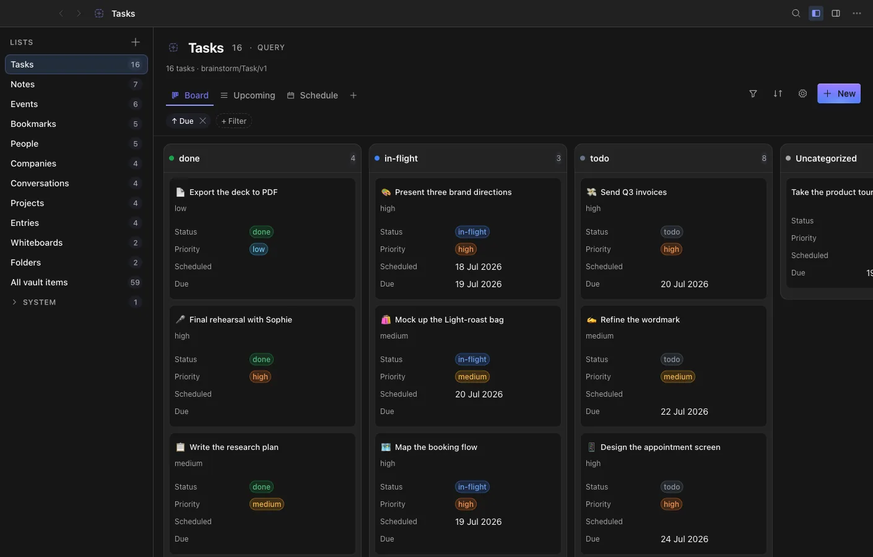Open the todo status tag on Refine the wordmark
Image resolution: width=873 pixels, height=557 pixels.
click(672, 360)
